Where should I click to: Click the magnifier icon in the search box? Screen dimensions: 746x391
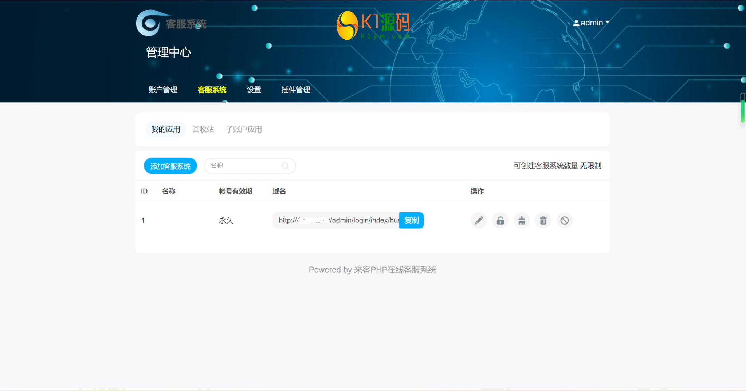tap(285, 166)
